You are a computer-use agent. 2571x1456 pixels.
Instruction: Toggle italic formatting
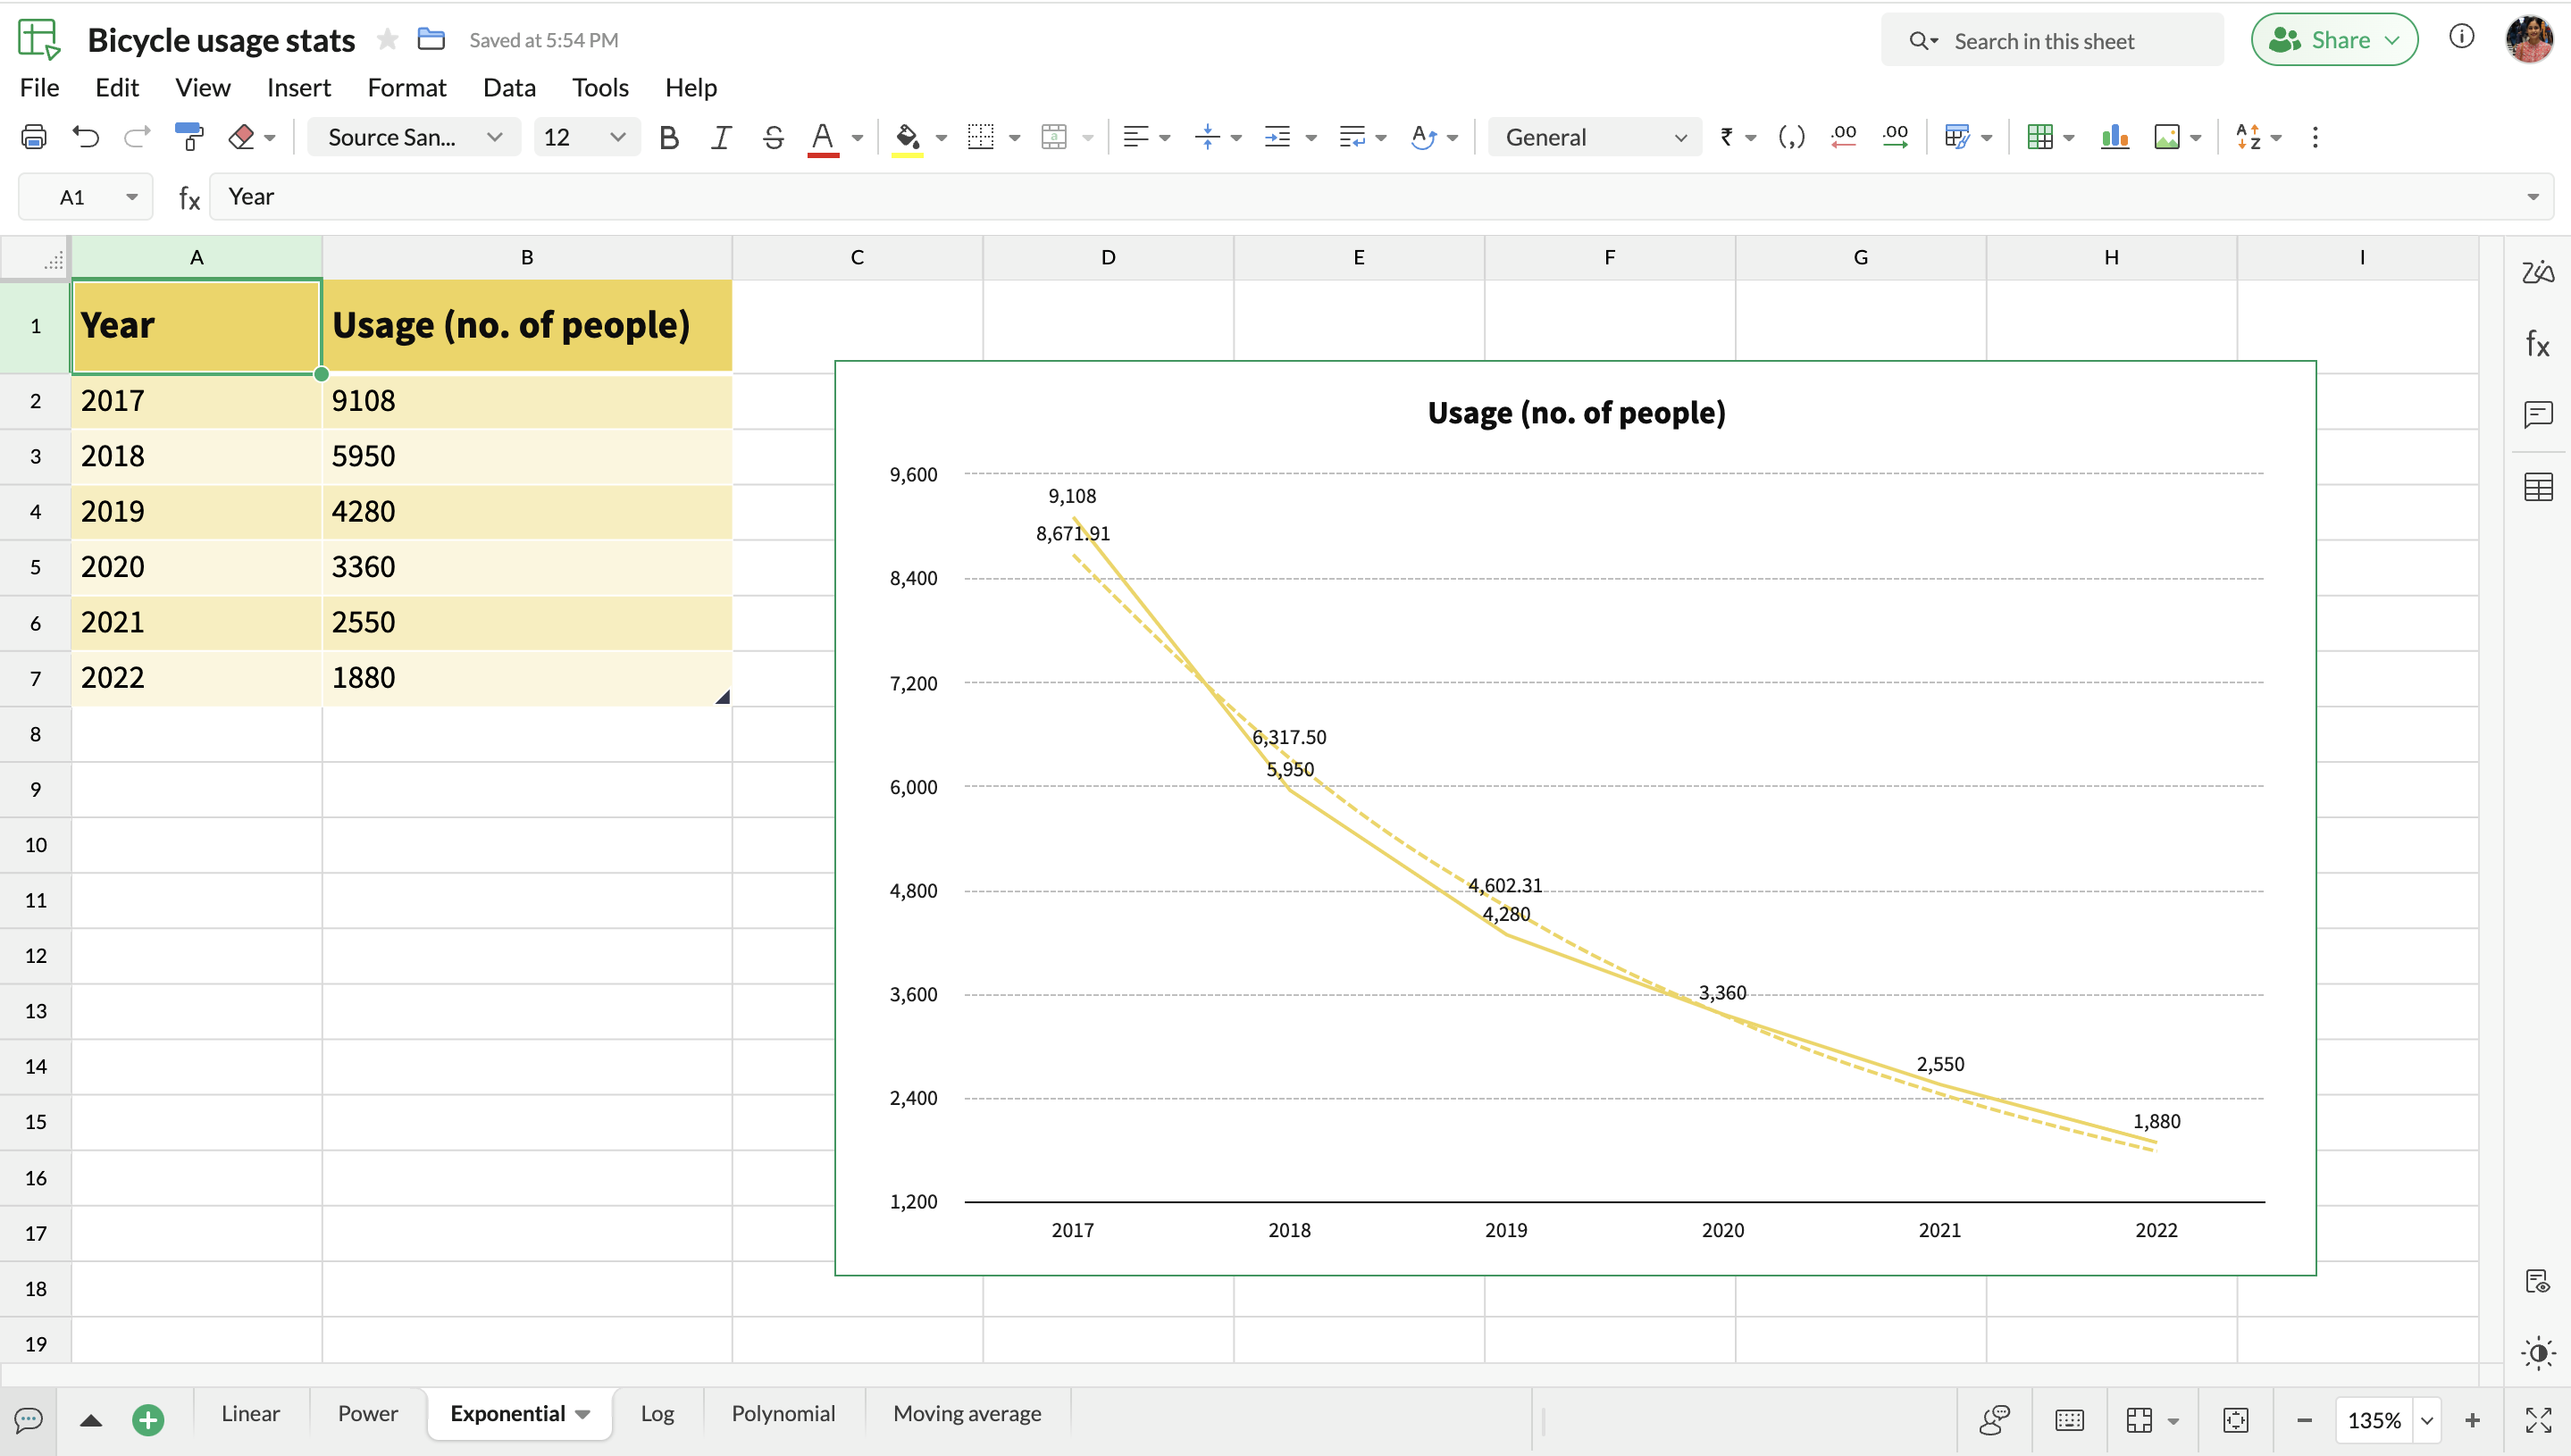(x=720, y=137)
